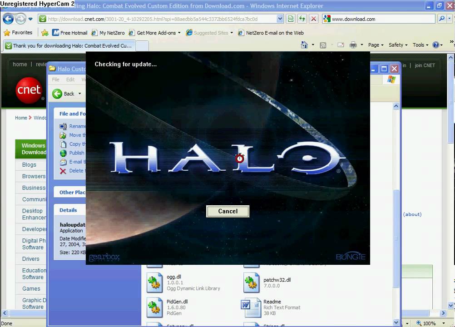
Task: Select the PidGen.dll file icon
Action: (154, 307)
